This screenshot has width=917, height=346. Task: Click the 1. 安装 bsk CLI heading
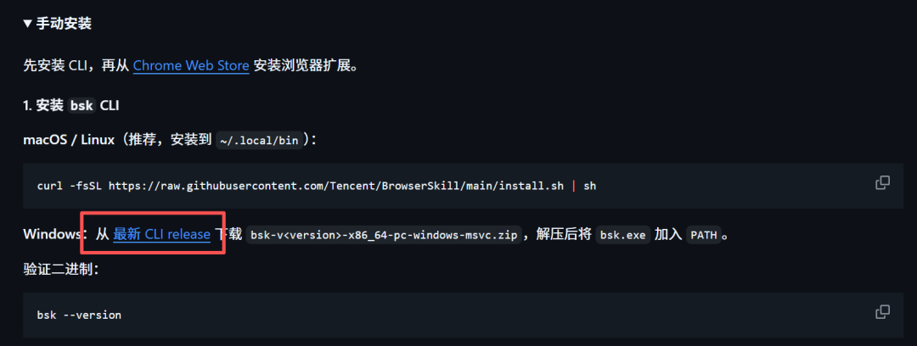coord(71,106)
